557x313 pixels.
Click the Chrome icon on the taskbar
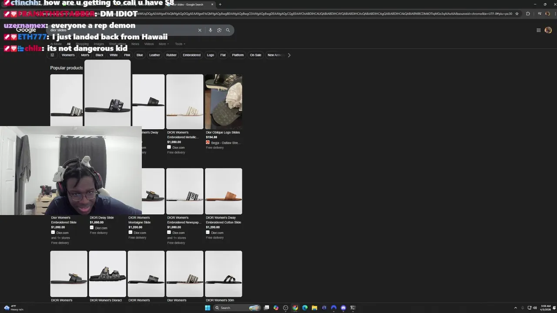[295, 308]
